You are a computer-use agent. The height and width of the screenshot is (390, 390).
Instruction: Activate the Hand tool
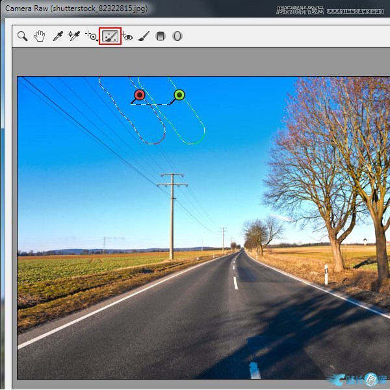coord(40,36)
